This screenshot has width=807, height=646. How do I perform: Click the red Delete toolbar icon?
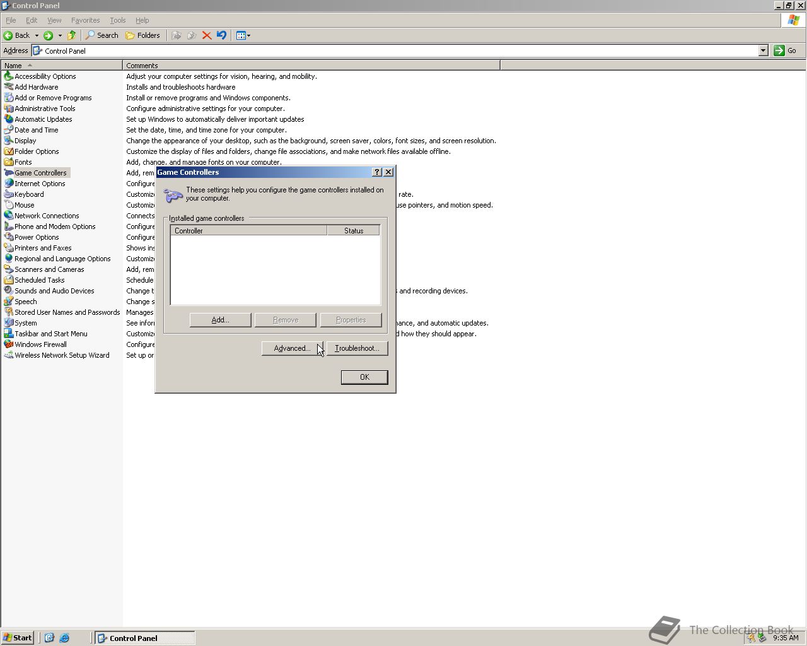(x=207, y=35)
